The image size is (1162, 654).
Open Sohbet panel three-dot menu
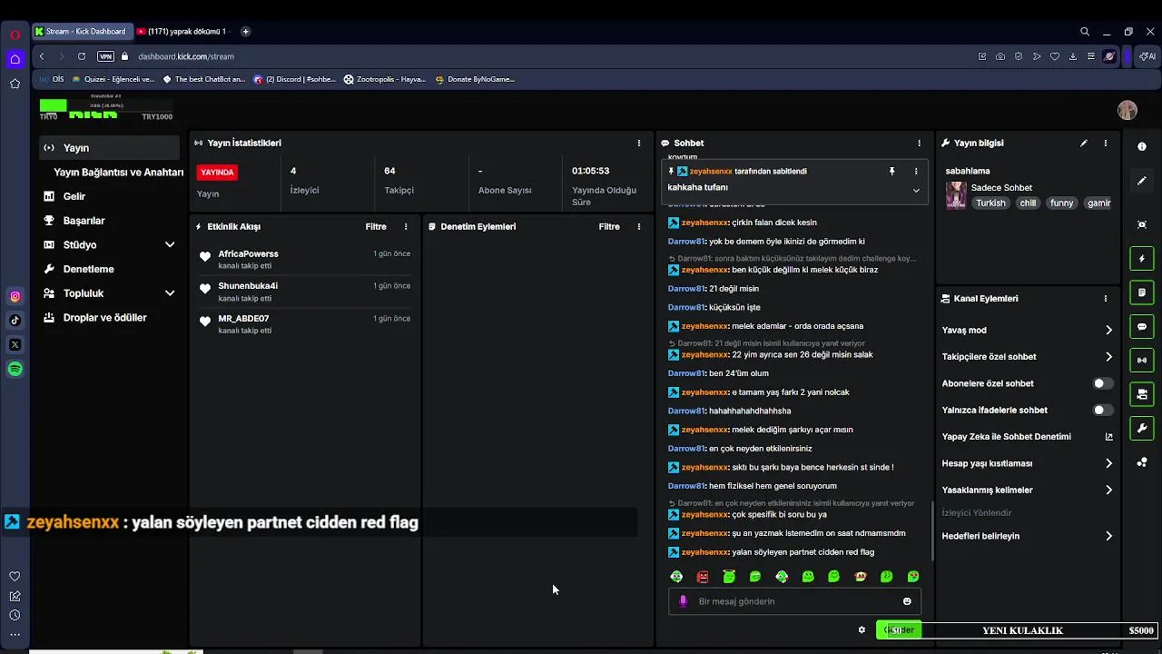[919, 144]
